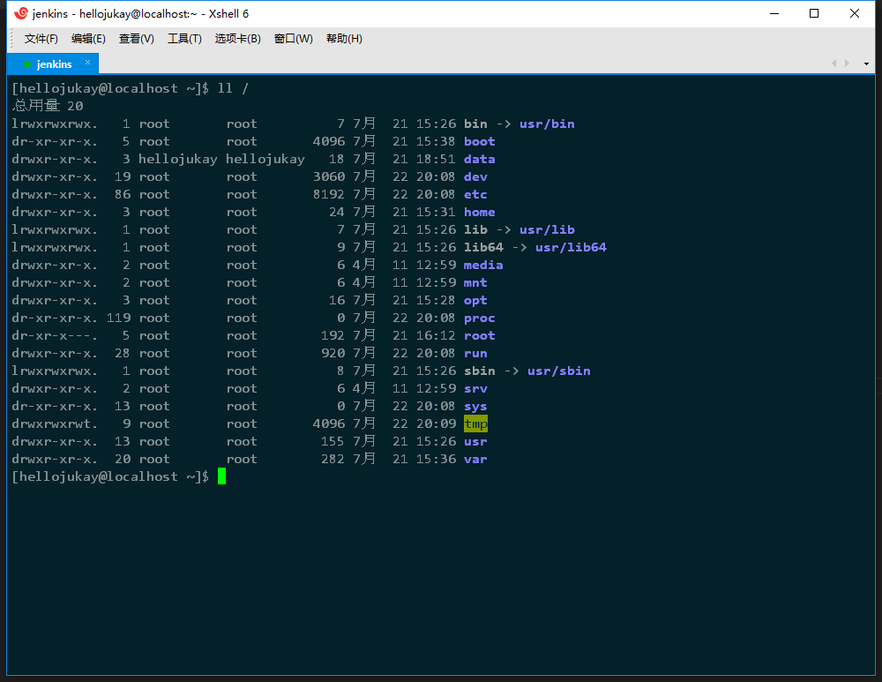Click owner 'hellojukay' in the data row
Screen dimensions: 882x682
(178, 159)
